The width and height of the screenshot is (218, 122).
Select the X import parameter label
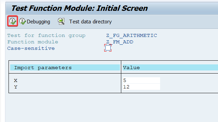coord(16,81)
